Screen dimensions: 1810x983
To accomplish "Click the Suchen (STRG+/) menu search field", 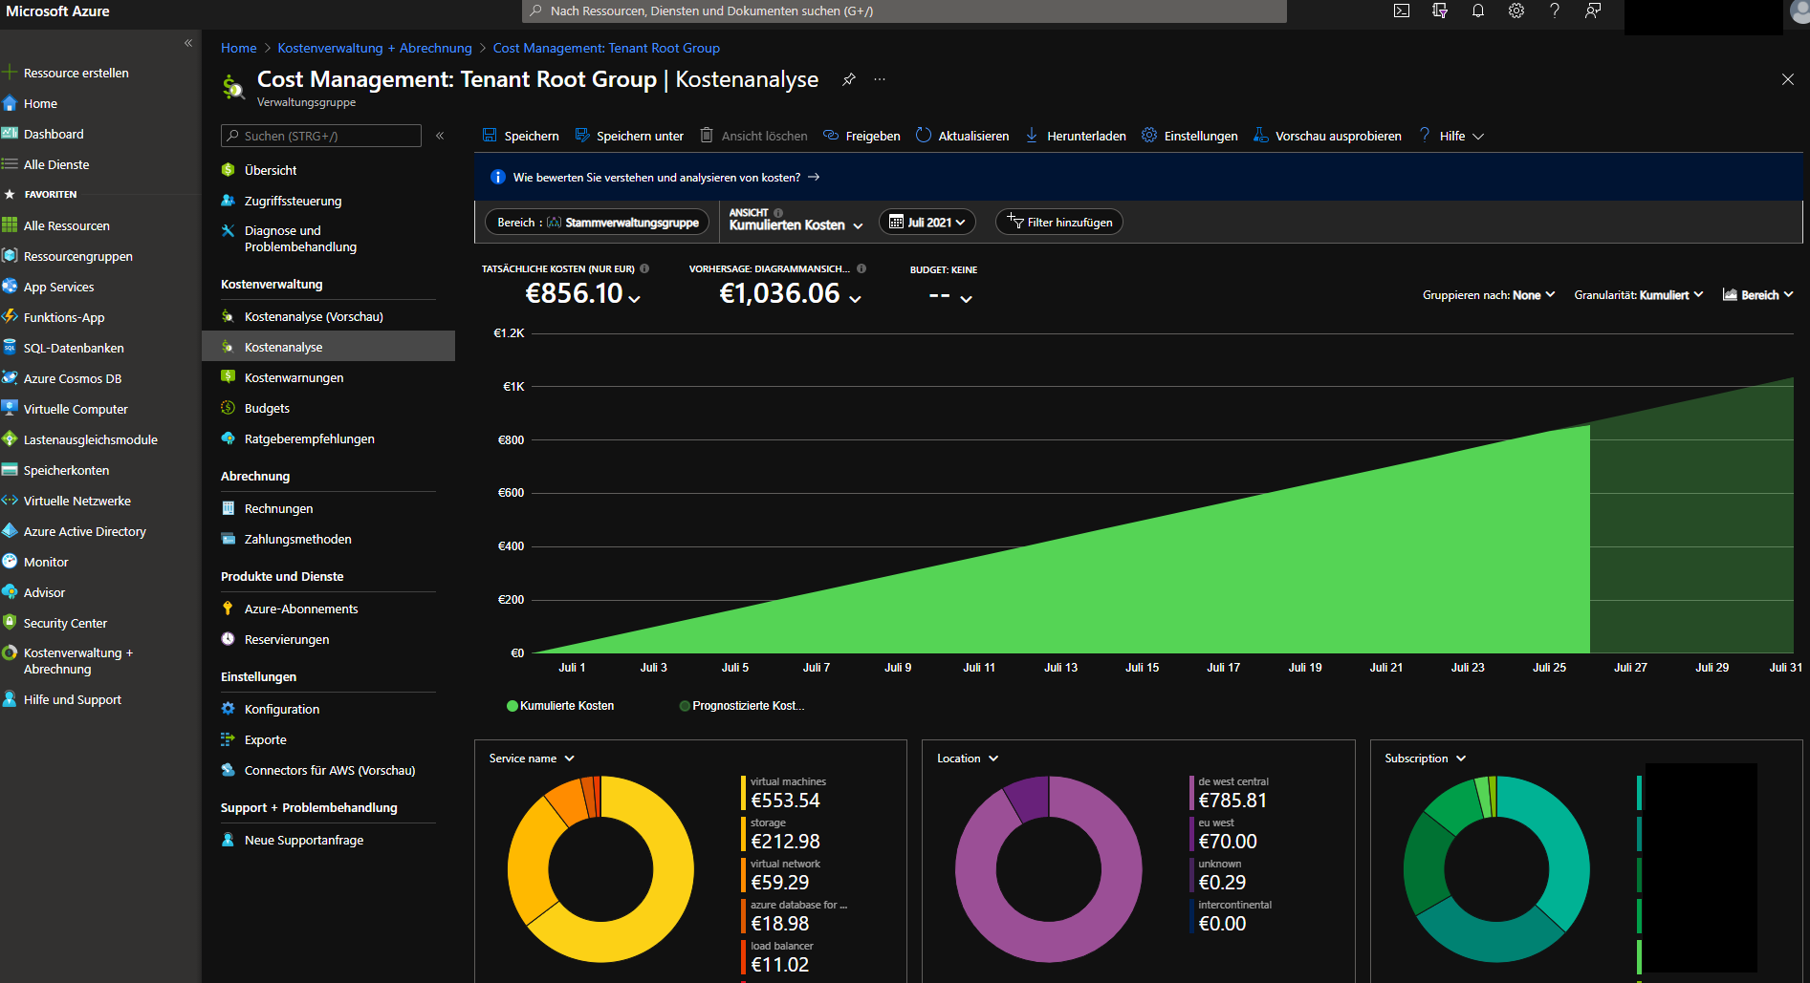I will [x=325, y=136].
